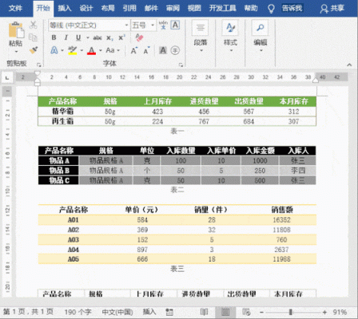Click the Copy icon
The image size is (358, 319).
33,37
